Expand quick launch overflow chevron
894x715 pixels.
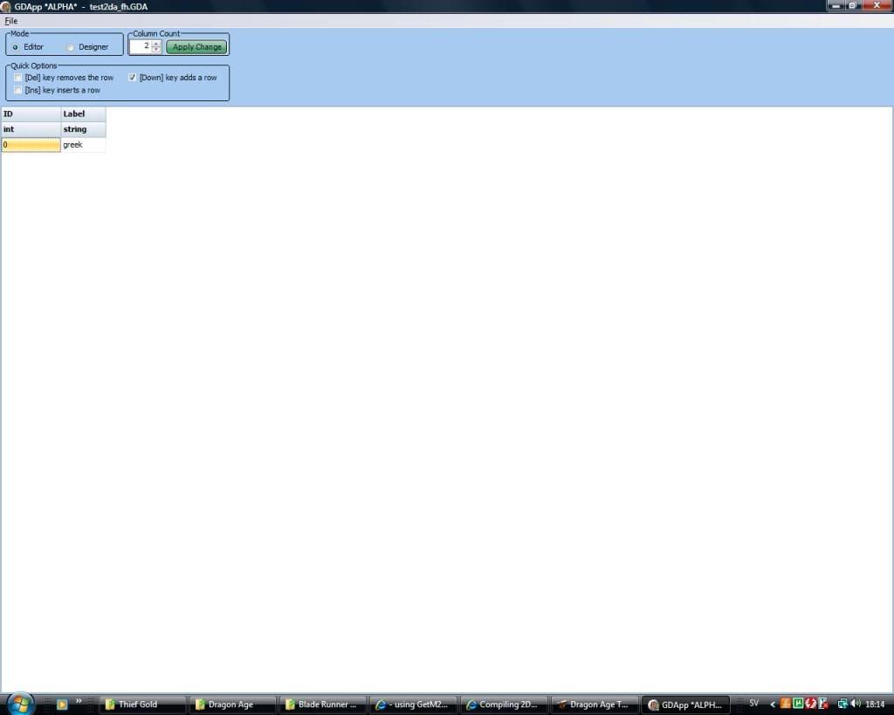pyautogui.click(x=79, y=701)
